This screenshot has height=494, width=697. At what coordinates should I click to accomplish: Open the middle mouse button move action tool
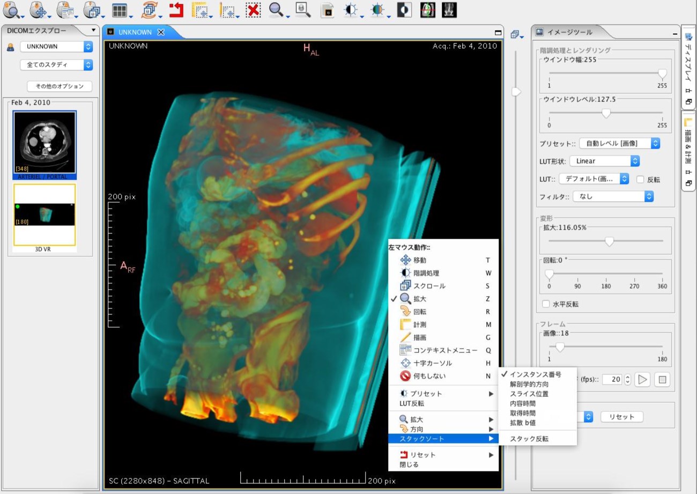pyautogui.click(x=40, y=10)
